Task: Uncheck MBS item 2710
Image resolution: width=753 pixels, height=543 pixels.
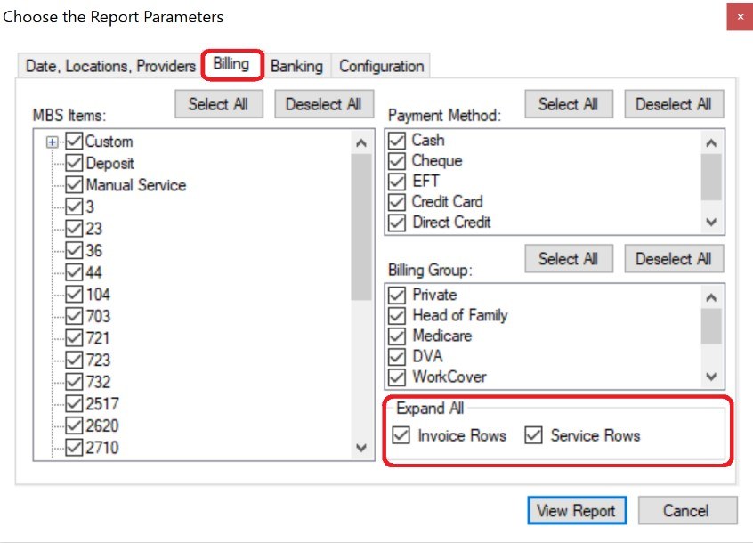Action: coord(74,447)
